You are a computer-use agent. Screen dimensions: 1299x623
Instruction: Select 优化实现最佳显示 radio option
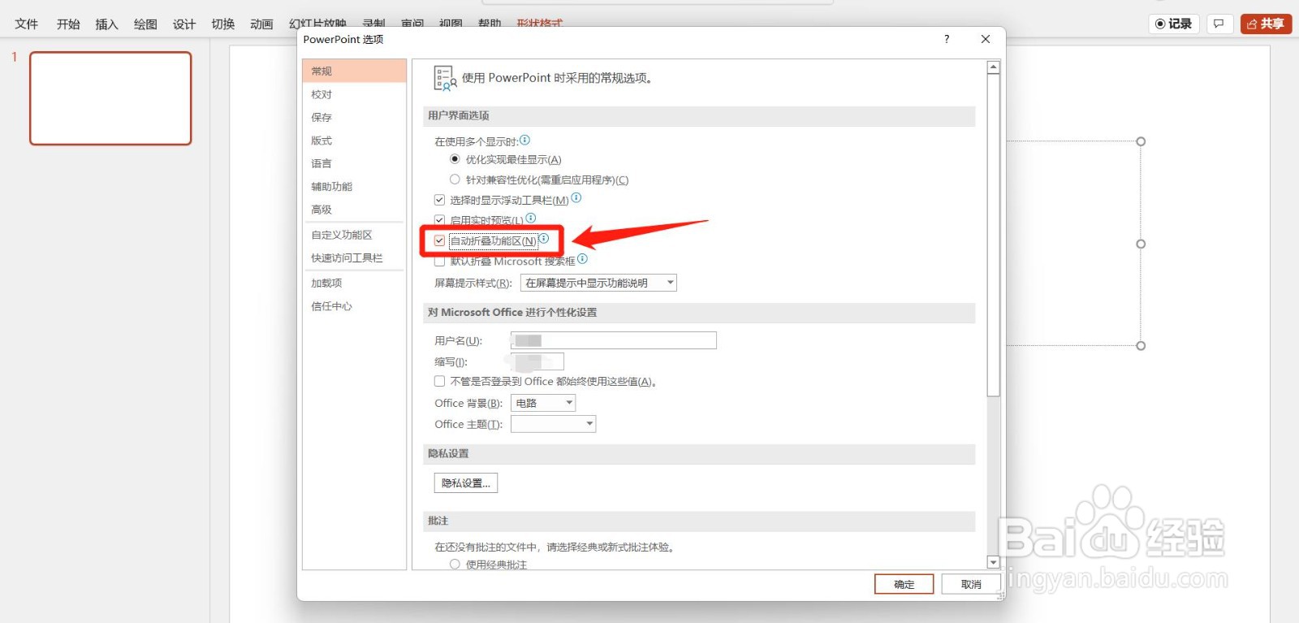(x=455, y=159)
